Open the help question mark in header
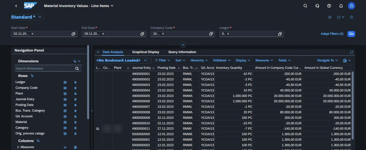Viewport: 366px width, 150px height. coord(329,6)
